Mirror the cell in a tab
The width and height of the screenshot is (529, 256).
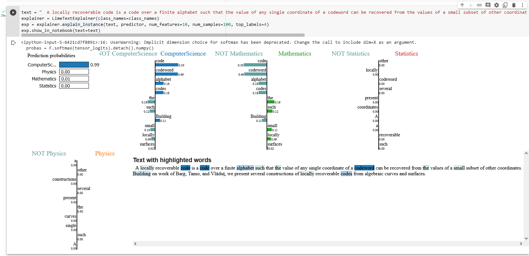[505, 5]
